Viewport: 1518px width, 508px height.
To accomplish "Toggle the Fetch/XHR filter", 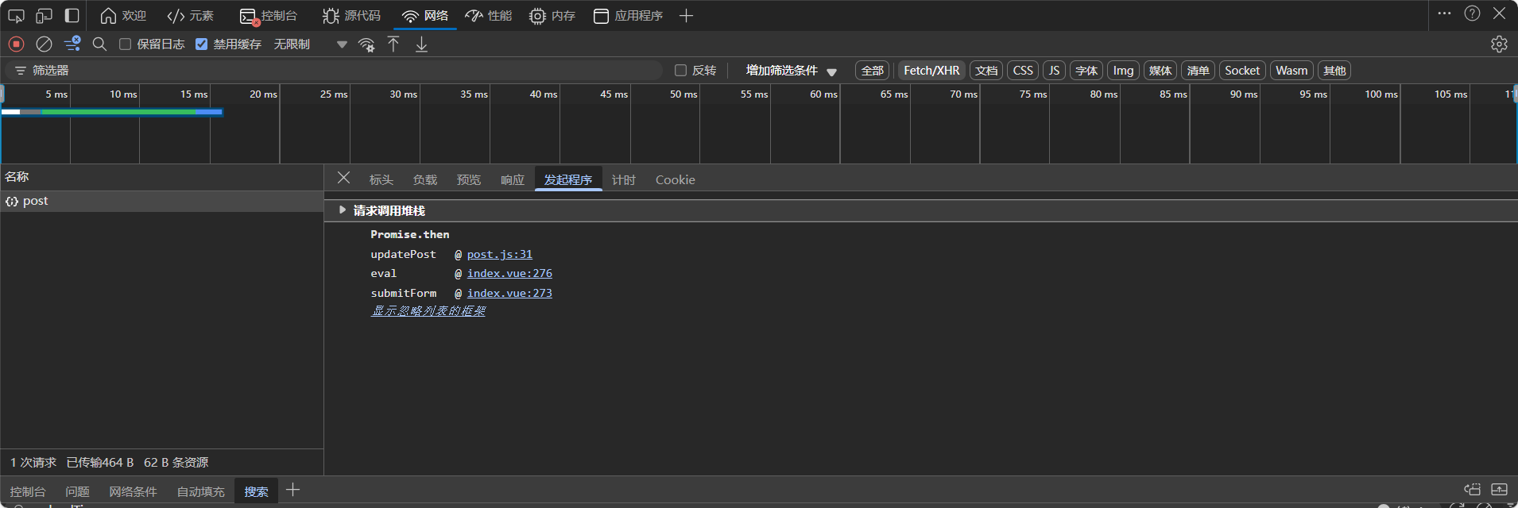I will pos(931,71).
